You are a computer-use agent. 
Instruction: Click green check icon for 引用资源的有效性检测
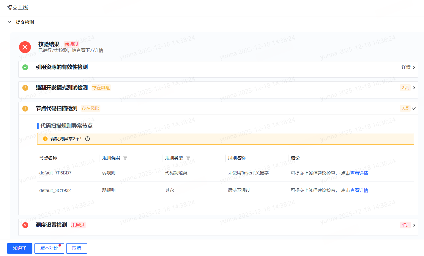click(x=25, y=67)
